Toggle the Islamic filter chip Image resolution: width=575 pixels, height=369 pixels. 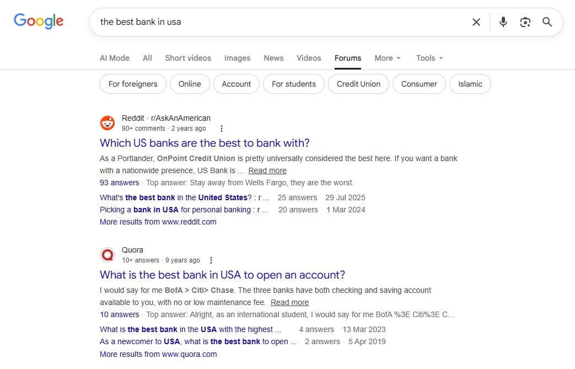point(470,84)
